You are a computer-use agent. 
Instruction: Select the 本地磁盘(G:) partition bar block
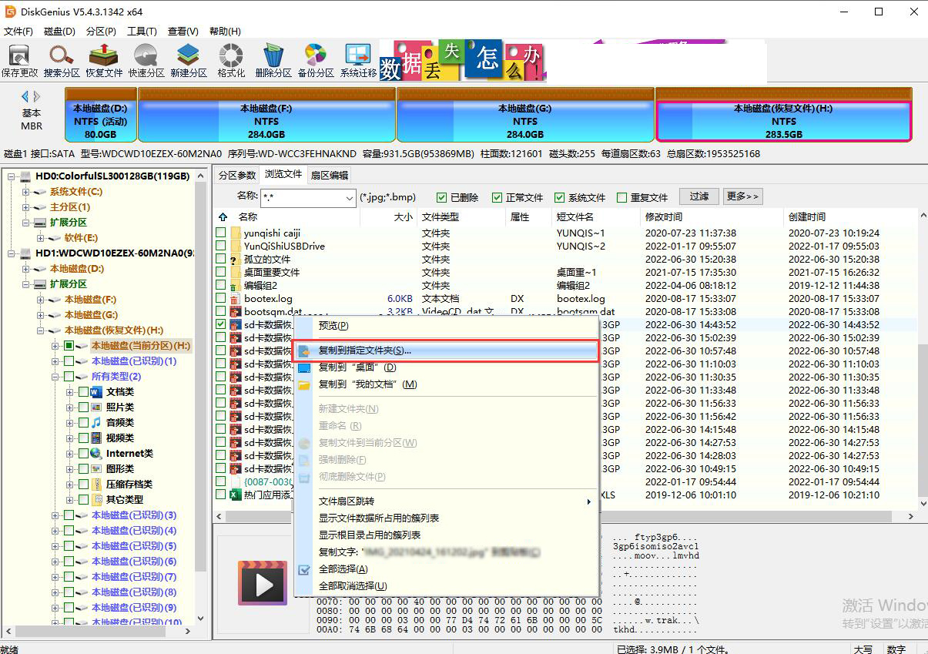click(525, 115)
